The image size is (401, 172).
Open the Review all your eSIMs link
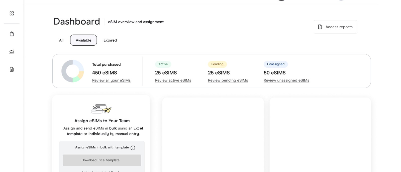tap(111, 80)
